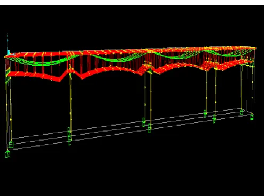Screen dimensions: 266x196
Task: Pick the lowest green support at the near-left corner
Action: pos(7,154)
